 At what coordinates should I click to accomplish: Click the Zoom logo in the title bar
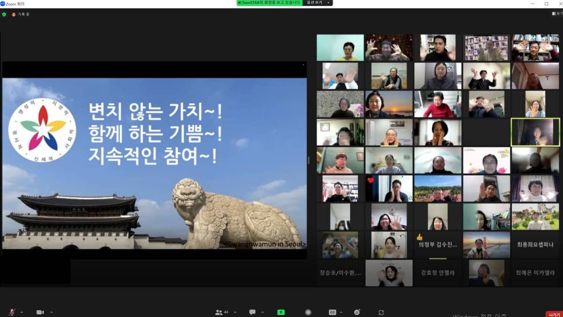[3, 3]
